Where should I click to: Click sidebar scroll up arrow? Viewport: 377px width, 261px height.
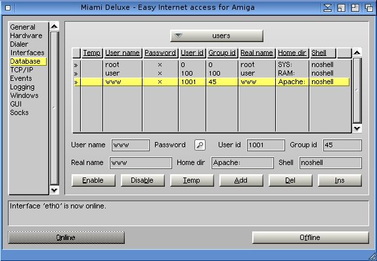(55, 26)
